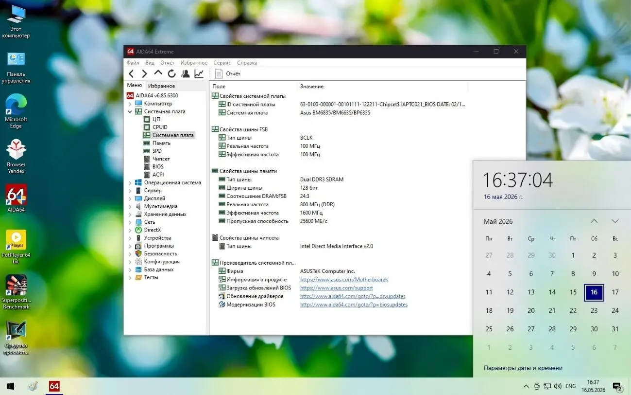
Task: Click the user icon in AIDA64 toolbar
Action: (185, 73)
